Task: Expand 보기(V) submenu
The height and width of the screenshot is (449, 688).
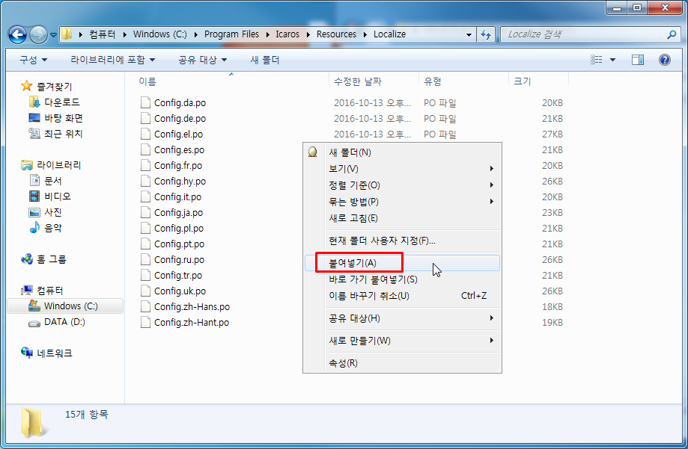Action: [x=402, y=169]
